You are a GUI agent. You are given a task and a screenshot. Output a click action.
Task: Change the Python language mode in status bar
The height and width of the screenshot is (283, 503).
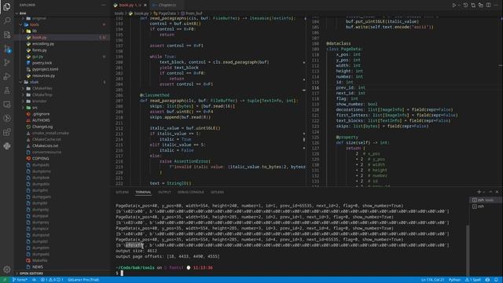click(x=454, y=280)
